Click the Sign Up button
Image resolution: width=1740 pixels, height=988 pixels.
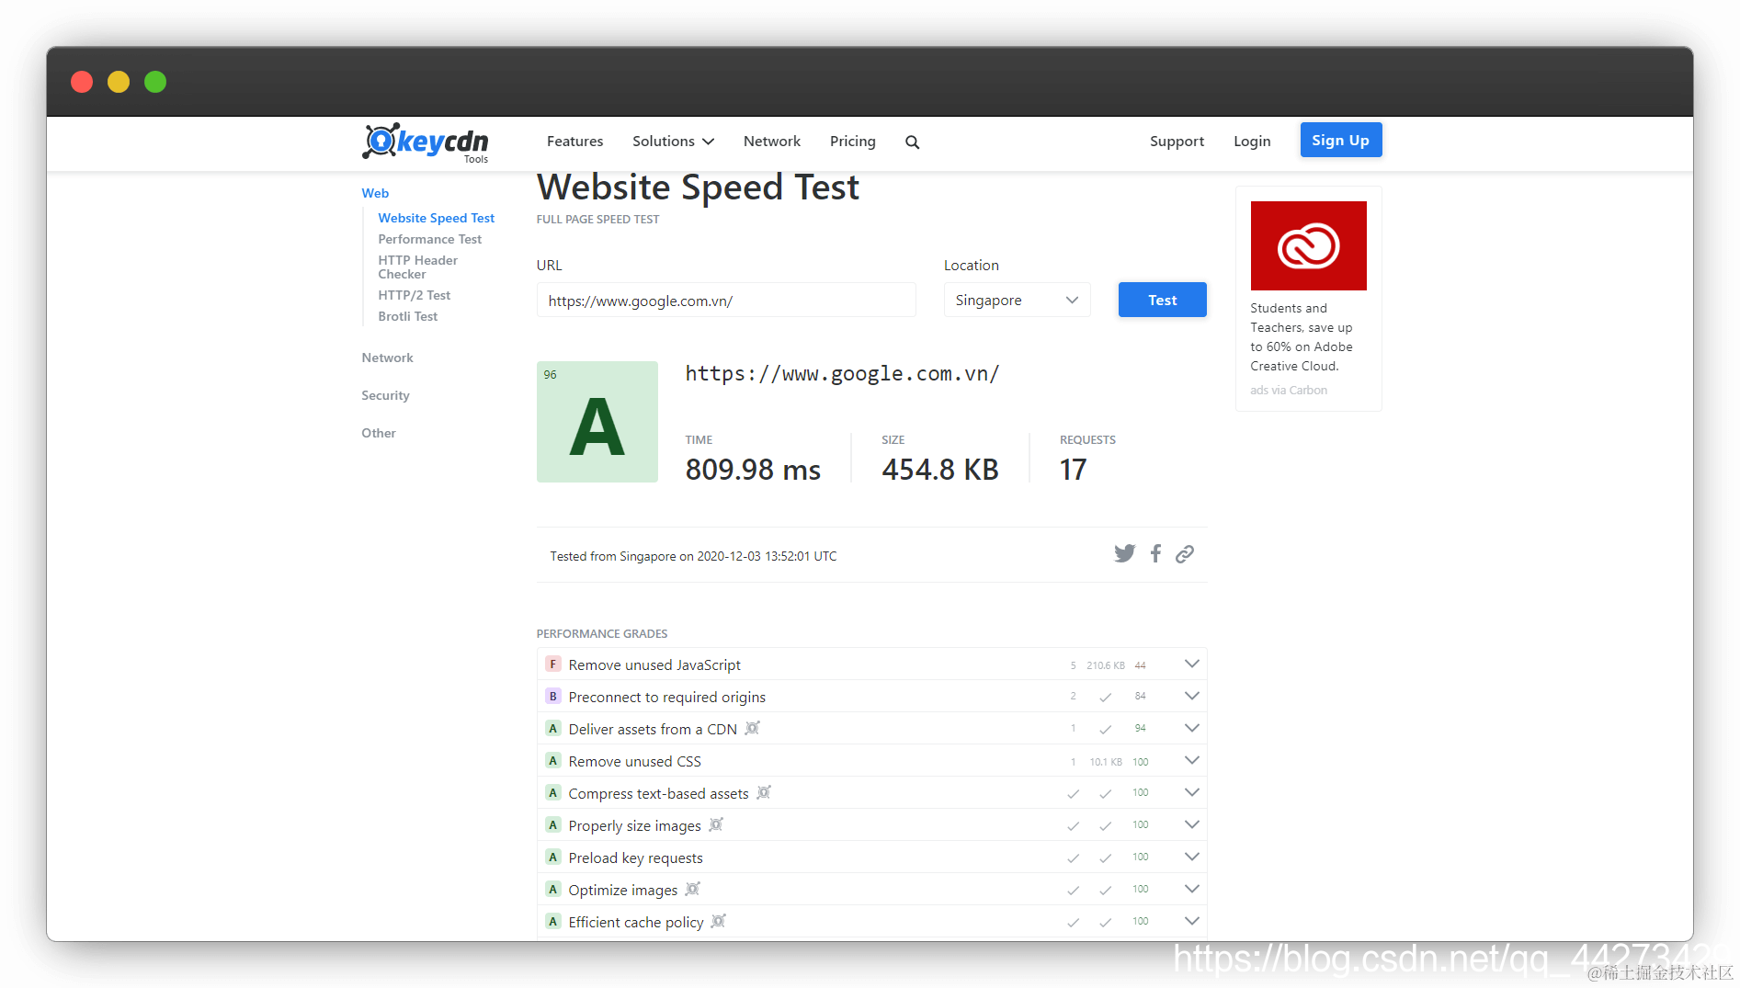click(x=1340, y=140)
